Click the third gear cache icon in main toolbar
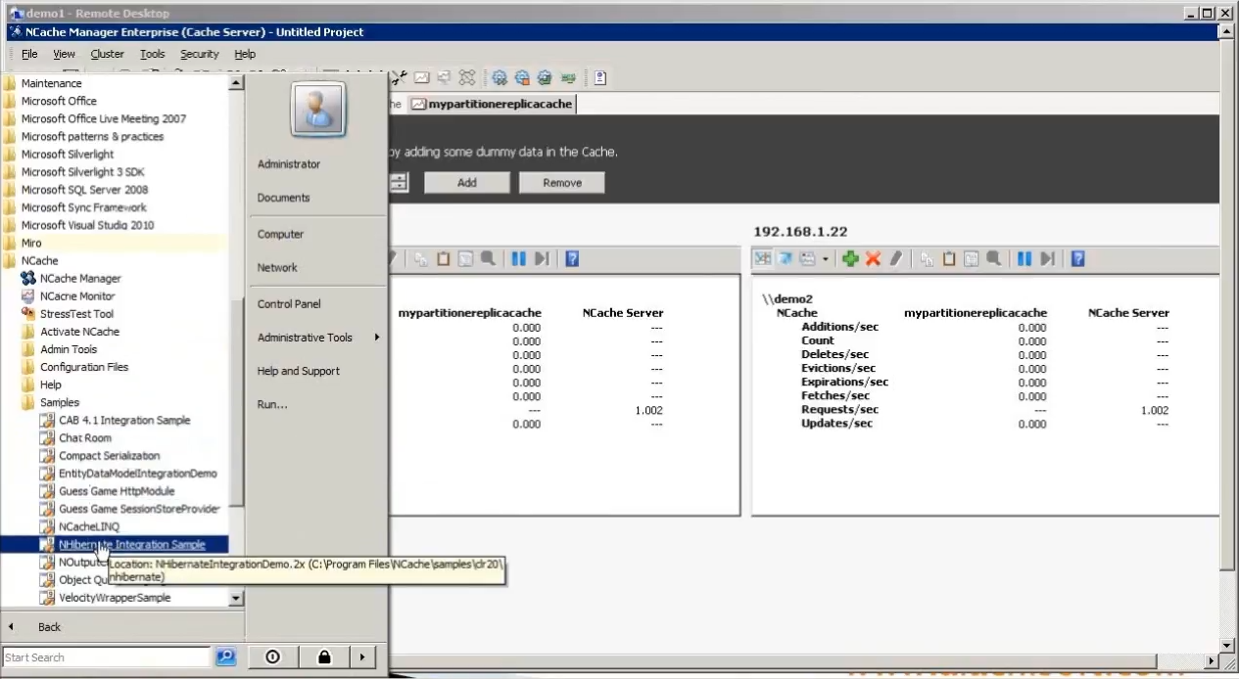Screen dimensions: 1239x679 point(545,77)
